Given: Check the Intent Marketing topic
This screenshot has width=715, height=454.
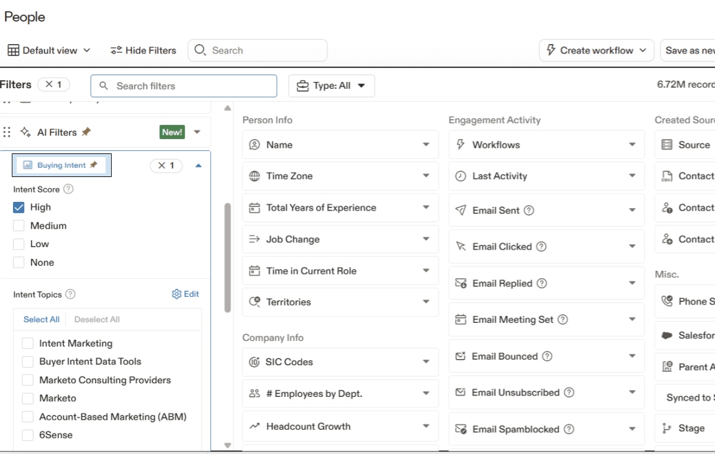Looking at the screenshot, I should (x=28, y=343).
